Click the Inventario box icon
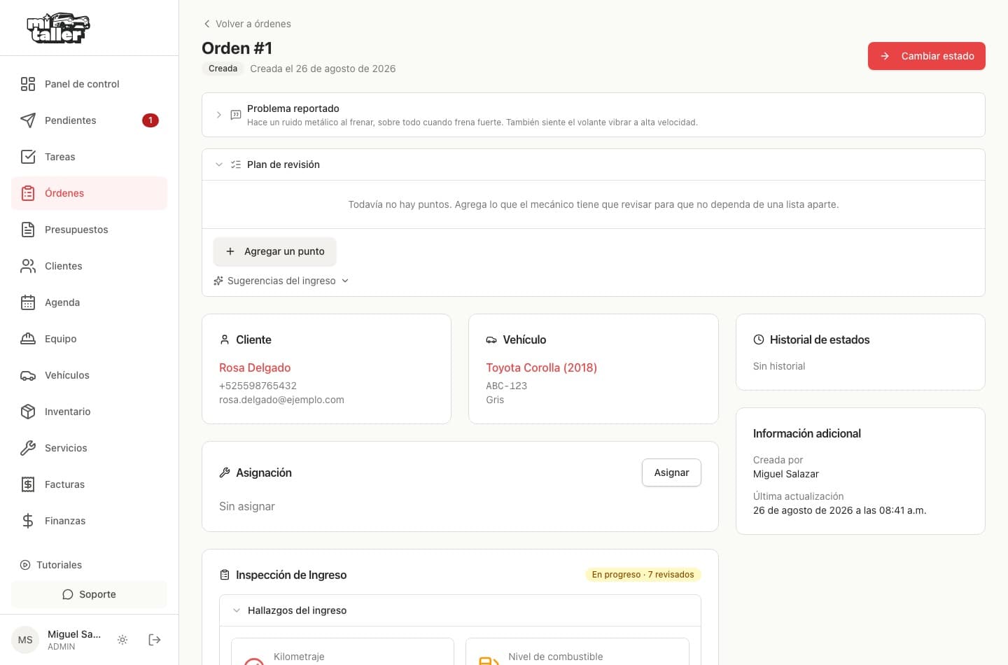The width and height of the screenshot is (1008, 665). (28, 412)
